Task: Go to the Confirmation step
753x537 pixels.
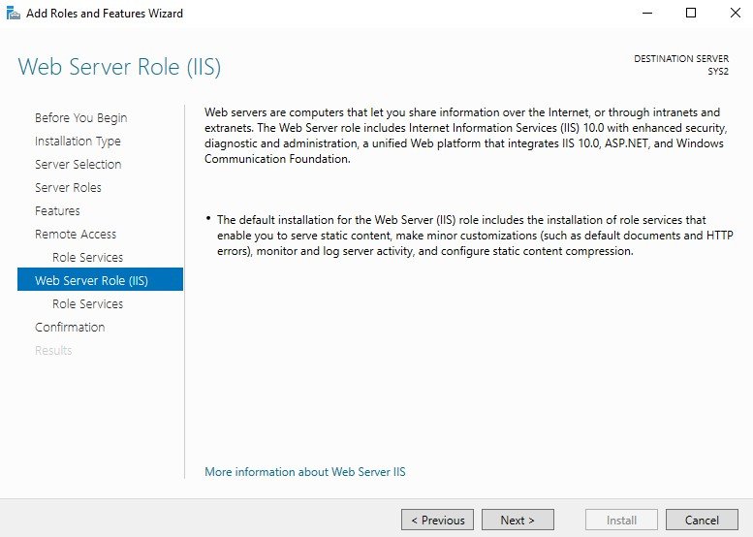Action: click(x=70, y=327)
